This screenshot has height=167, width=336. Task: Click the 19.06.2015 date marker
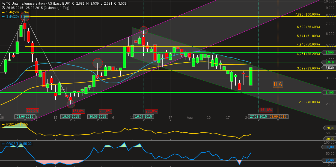click(71, 117)
